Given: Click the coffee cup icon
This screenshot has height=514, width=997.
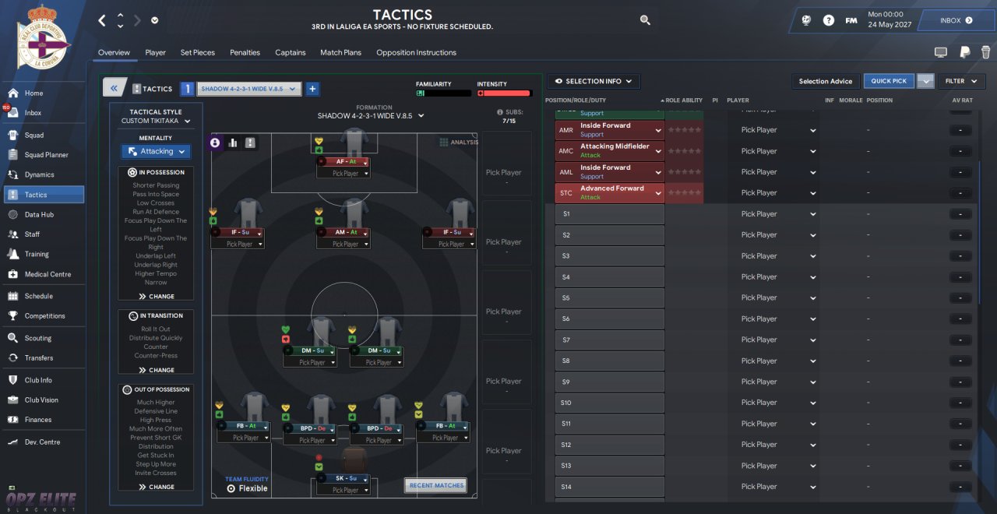Looking at the screenshot, I should [x=985, y=52].
